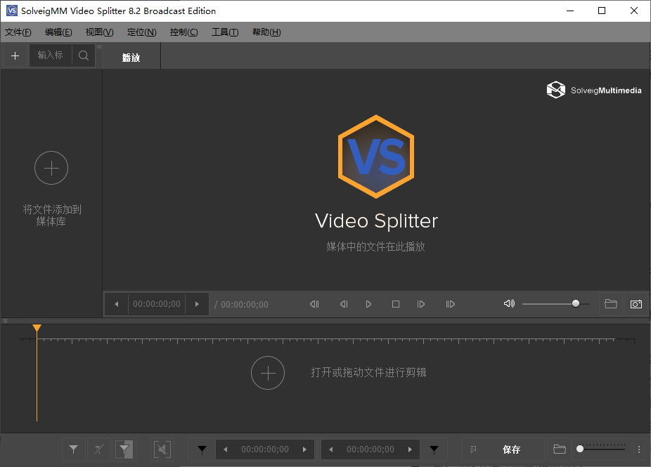Image resolution: width=651 pixels, height=467 pixels.
Task: Collapse the timeline panel using the double-chevron
Action: tap(6, 321)
